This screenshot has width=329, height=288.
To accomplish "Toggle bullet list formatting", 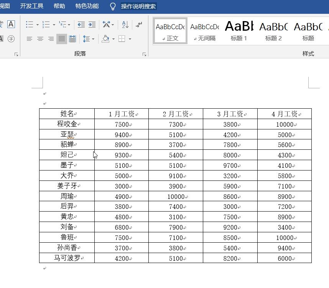I will (x=29, y=24).
